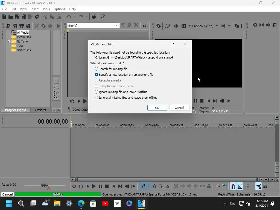The width and height of the screenshot is (280, 210).
Task: Switch to the Explorer tab
Action: 41,110
